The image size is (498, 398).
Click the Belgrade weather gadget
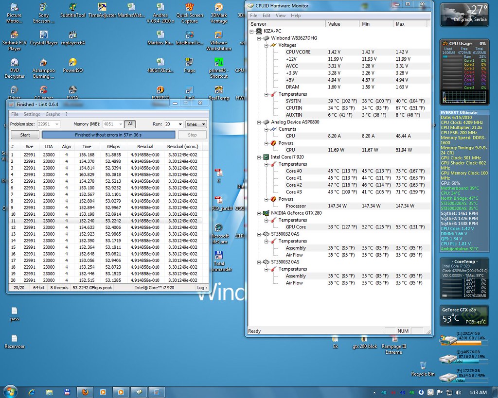click(464, 14)
